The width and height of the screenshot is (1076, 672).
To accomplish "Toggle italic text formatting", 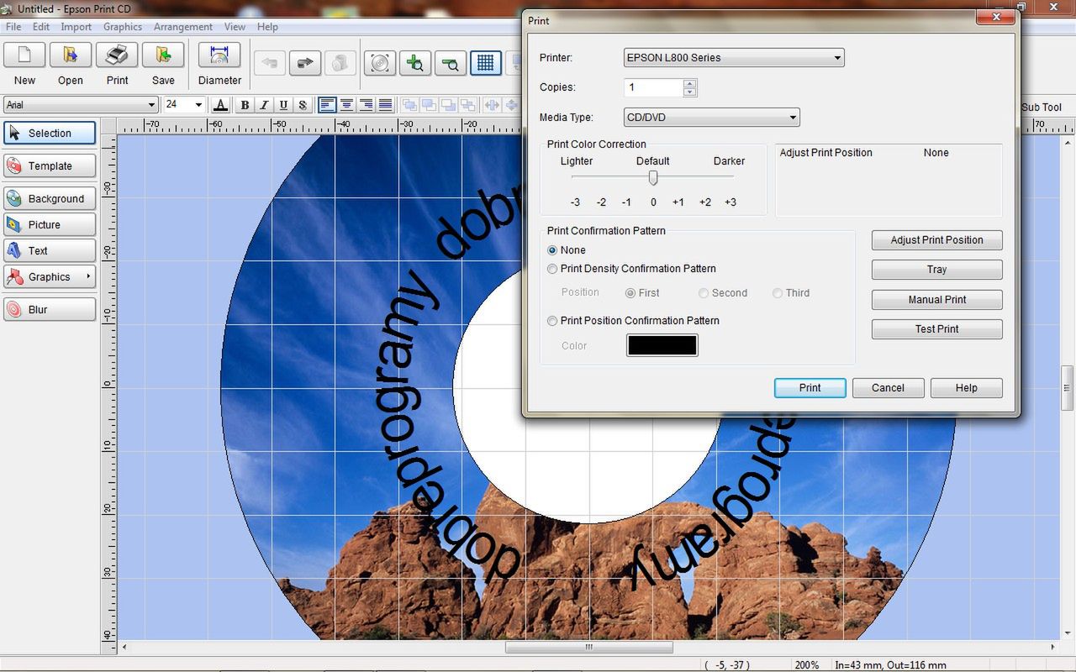I will tap(264, 105).
